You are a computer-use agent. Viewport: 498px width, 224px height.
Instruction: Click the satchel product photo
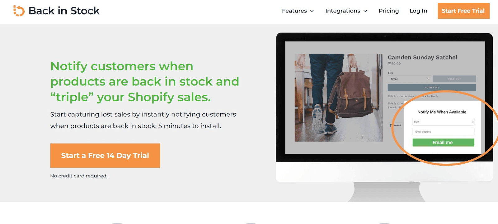pos(339,98)
